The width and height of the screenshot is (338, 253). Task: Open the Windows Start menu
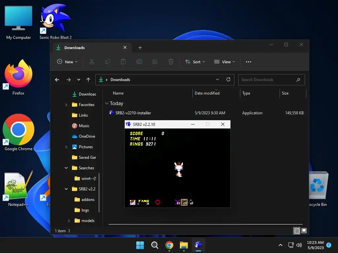140,245
